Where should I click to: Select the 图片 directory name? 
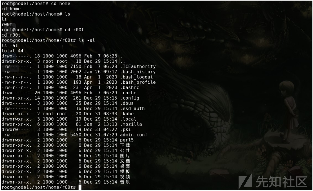125,156
